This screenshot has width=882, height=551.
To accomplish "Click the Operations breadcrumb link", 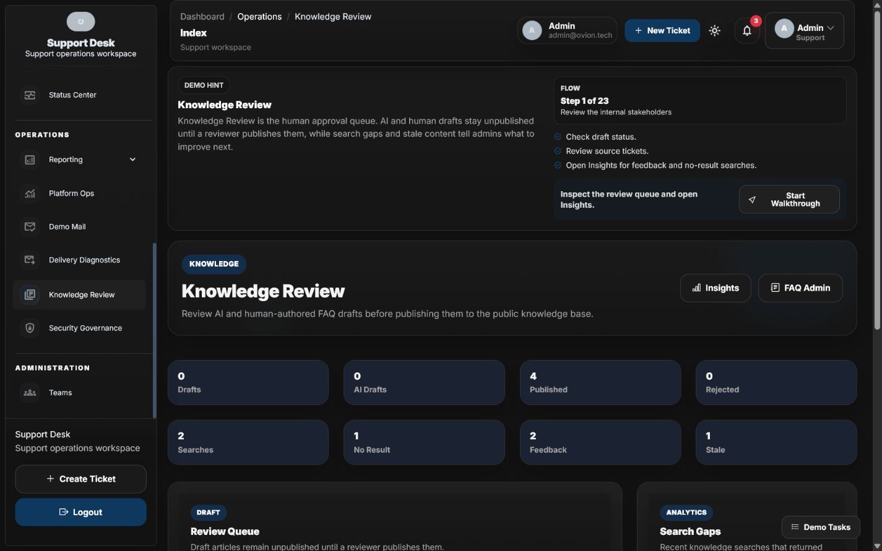I will pyautogui.click(x=259, y=17).
